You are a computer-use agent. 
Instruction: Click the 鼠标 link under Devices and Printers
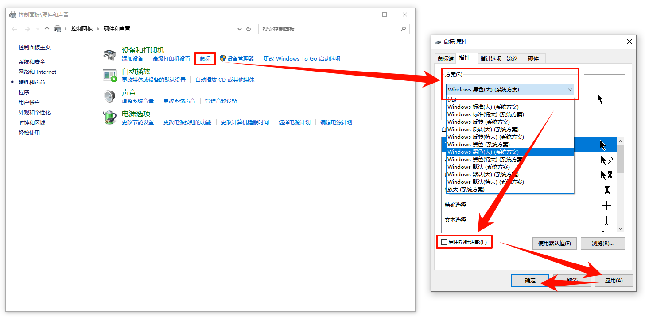point(205,58)
